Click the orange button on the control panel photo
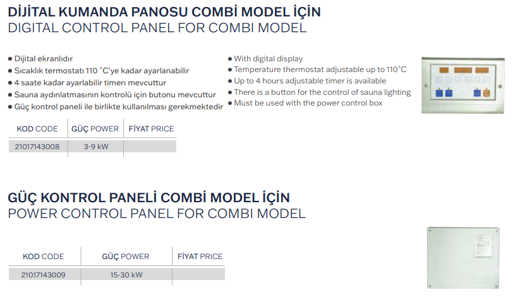This screenshot has height=297, width=513. (x=486, y=93)
